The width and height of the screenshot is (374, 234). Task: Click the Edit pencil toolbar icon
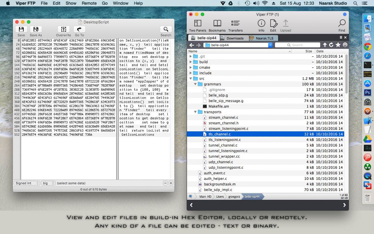click(273, 23)
